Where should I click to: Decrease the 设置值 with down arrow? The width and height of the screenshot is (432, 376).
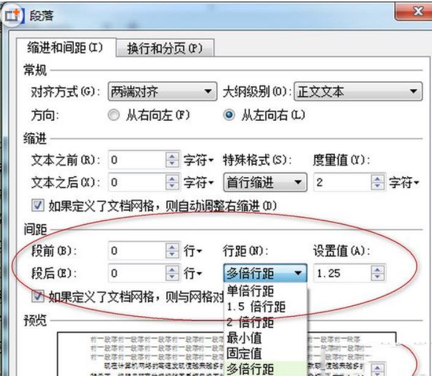tap(378, 277)
